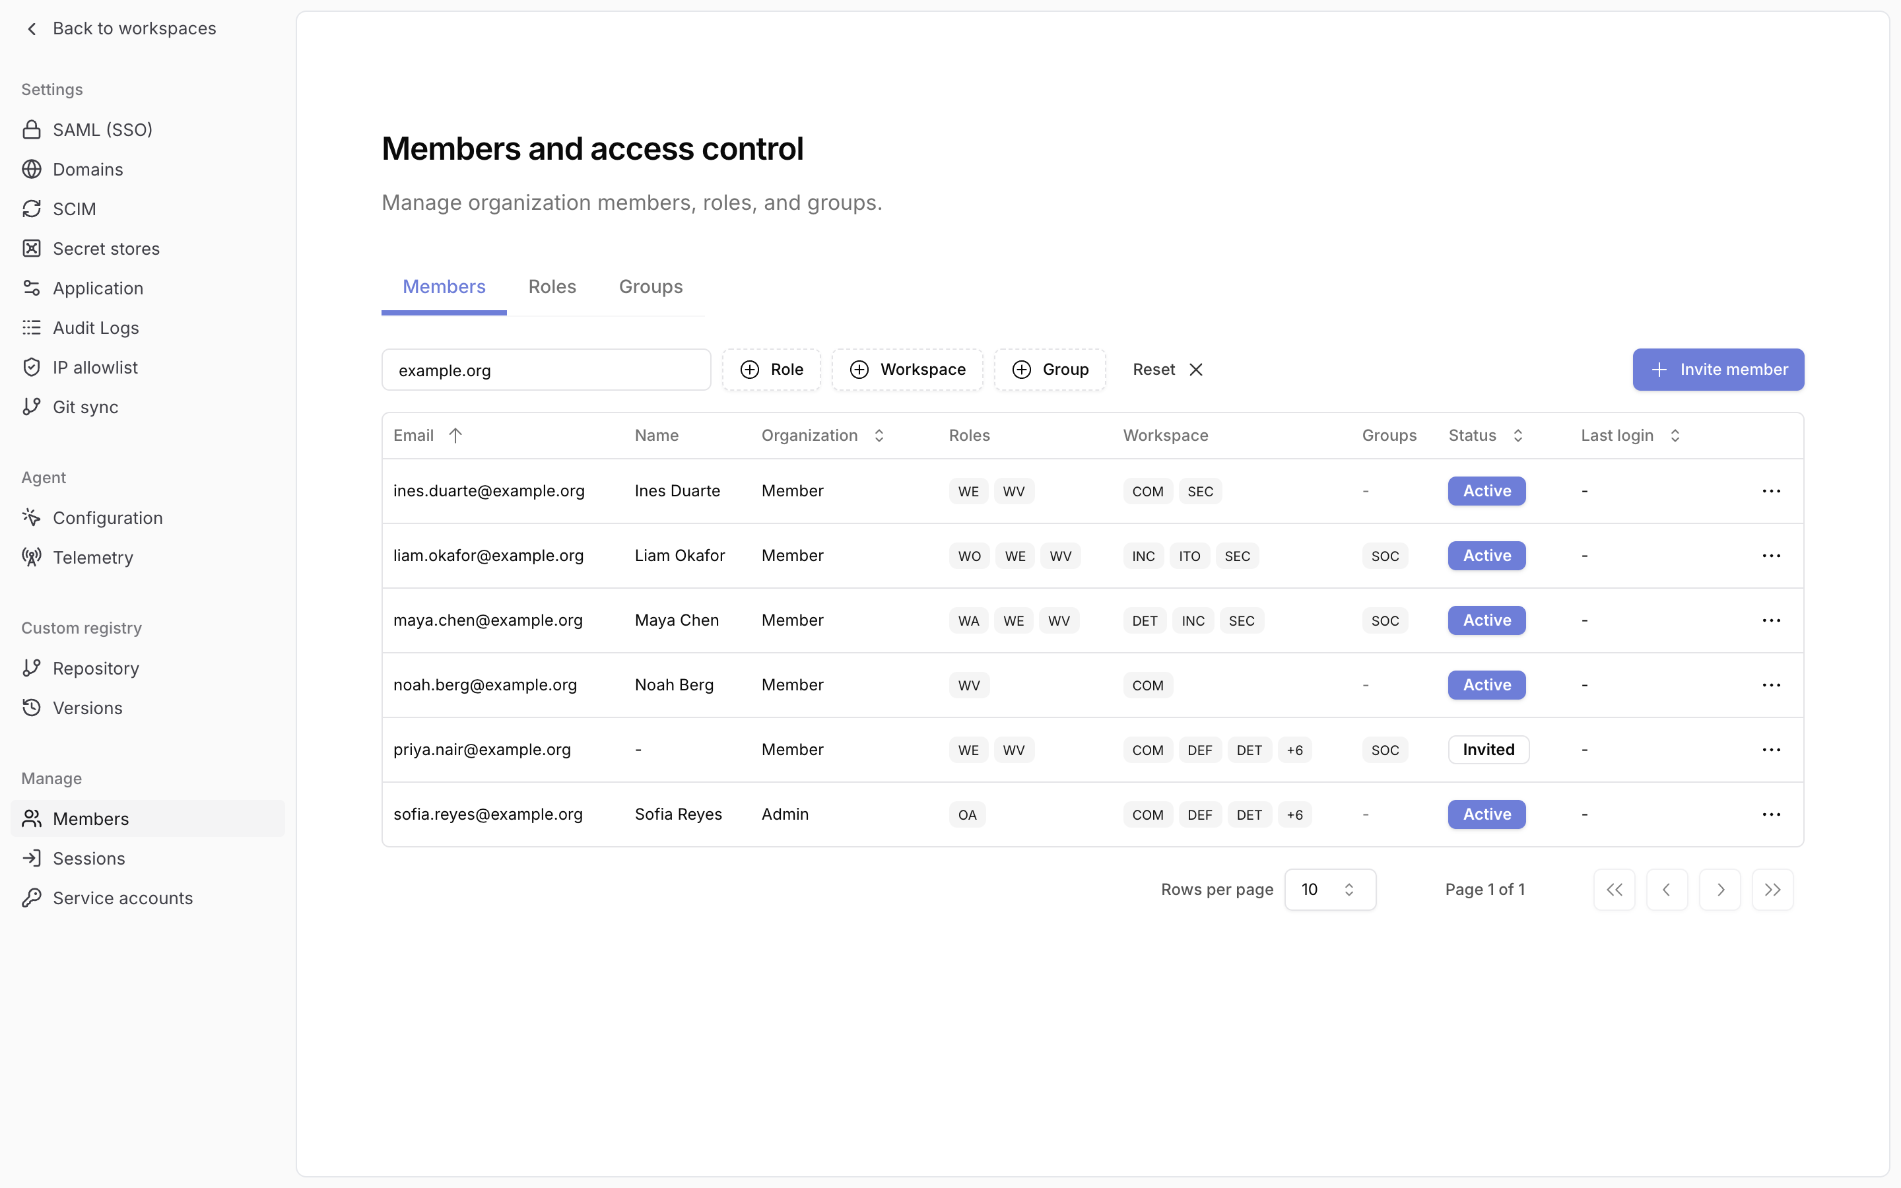
Task: Click the Telemetry antenna icon
Action: coord(32,557)
